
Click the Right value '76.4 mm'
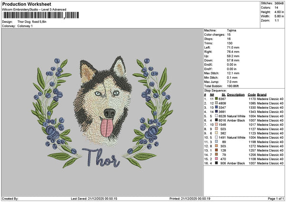click(233, 52)
